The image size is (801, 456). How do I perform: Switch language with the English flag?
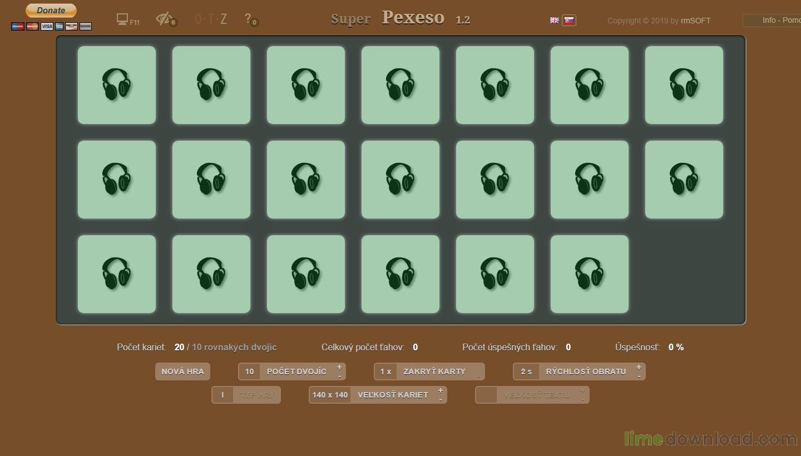[555, 21]
